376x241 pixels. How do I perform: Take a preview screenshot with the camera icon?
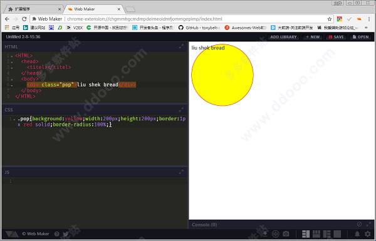pos(286,233)
